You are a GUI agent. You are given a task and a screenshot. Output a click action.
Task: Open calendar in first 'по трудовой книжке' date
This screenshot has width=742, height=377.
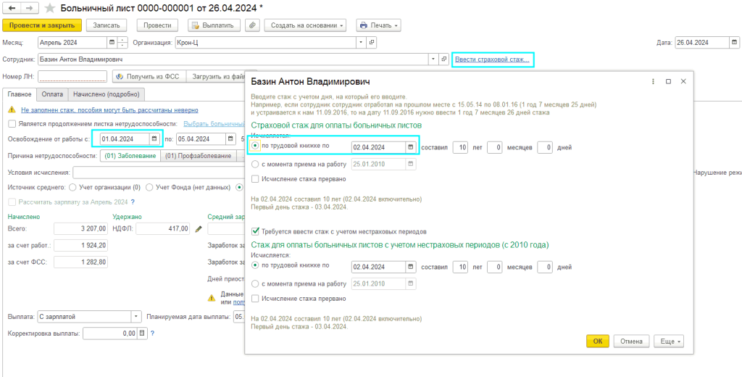pos(411,147)
